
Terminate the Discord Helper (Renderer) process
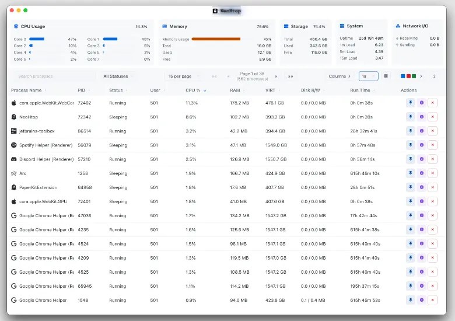pyautogui.click(x=432, y=159)
